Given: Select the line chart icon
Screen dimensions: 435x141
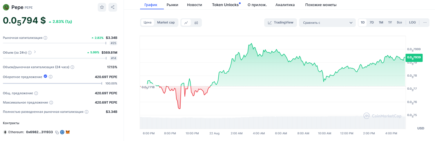Looking at the screenshot, I should click(186, 23).
